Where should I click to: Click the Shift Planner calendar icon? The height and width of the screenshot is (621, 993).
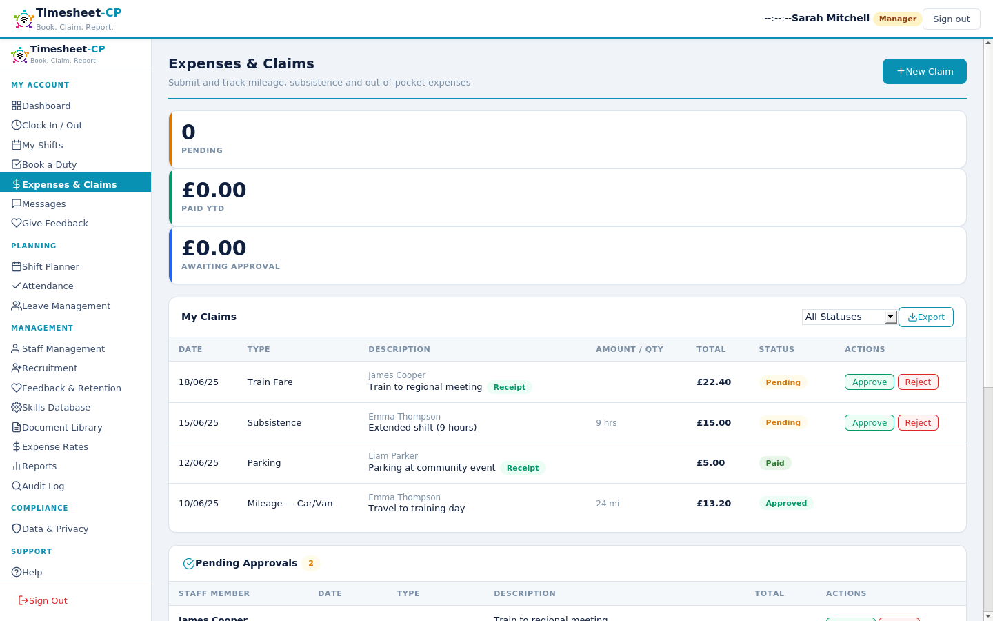[x=17, y=266]
